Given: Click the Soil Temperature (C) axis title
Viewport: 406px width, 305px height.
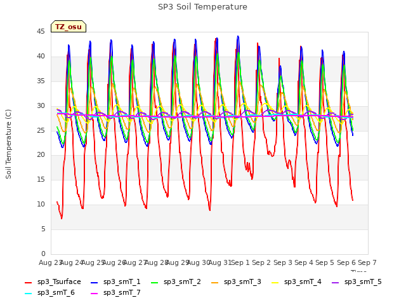Looking at the screenshot, I should (x=8, y=144).
